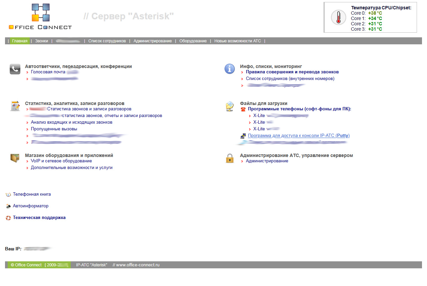This screenshot has width=427, height=286.
Task: Click the blue info circle icon
Action: (x=230, y=69)
